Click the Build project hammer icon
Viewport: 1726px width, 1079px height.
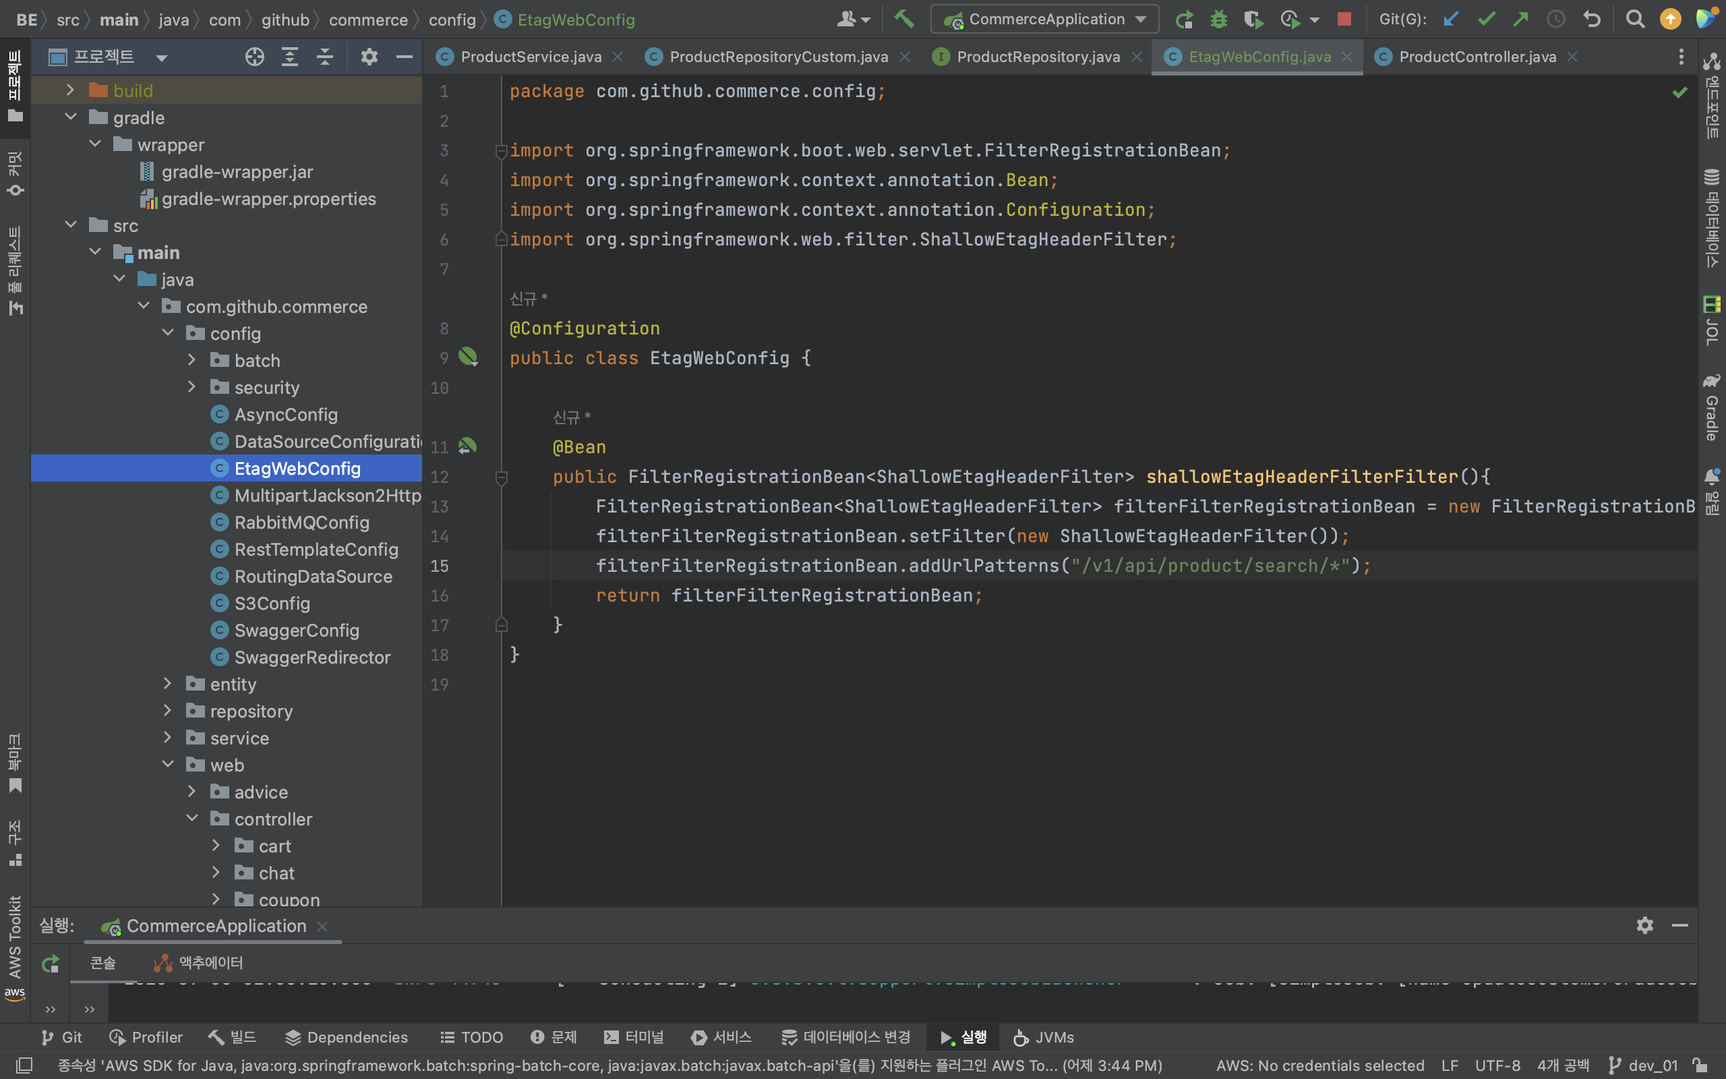tap(903, 20)
